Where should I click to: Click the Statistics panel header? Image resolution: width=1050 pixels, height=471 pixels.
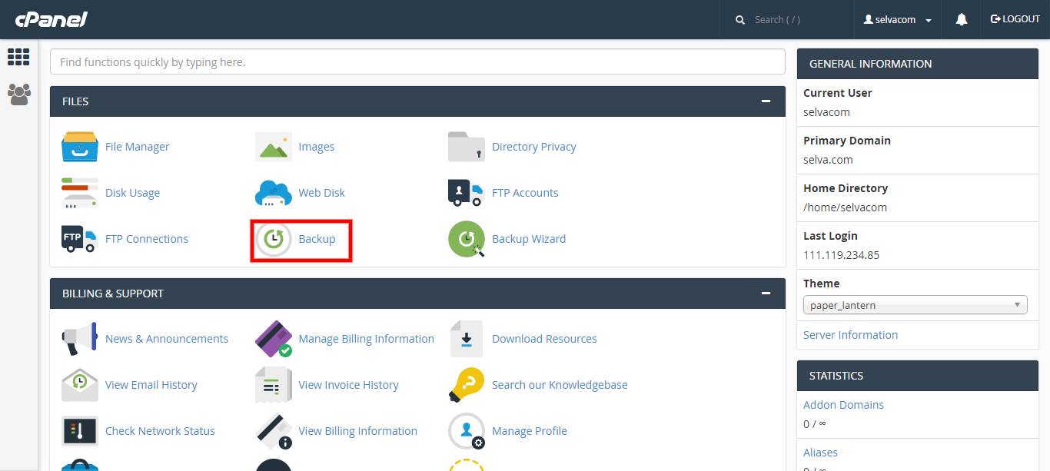click(918, 376)
